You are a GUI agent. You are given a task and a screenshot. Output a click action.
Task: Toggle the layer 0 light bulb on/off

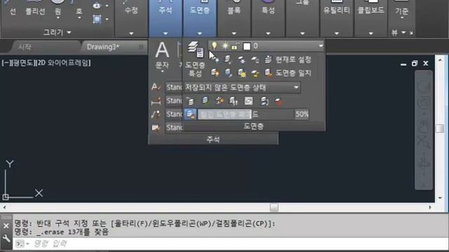(x=214, y=45)
